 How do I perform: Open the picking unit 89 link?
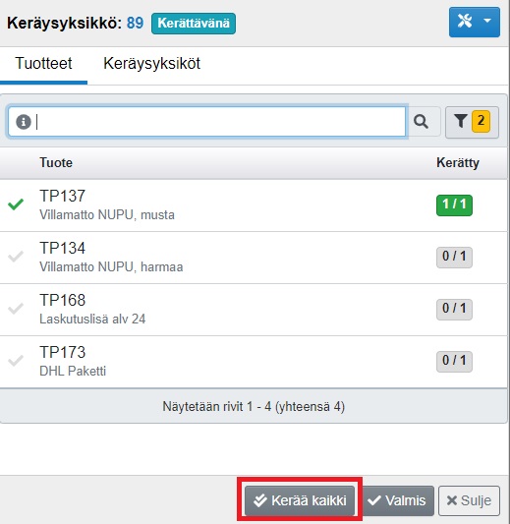tap(135, 23)
